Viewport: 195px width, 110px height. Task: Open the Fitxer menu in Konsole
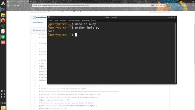tap(50, 20)
